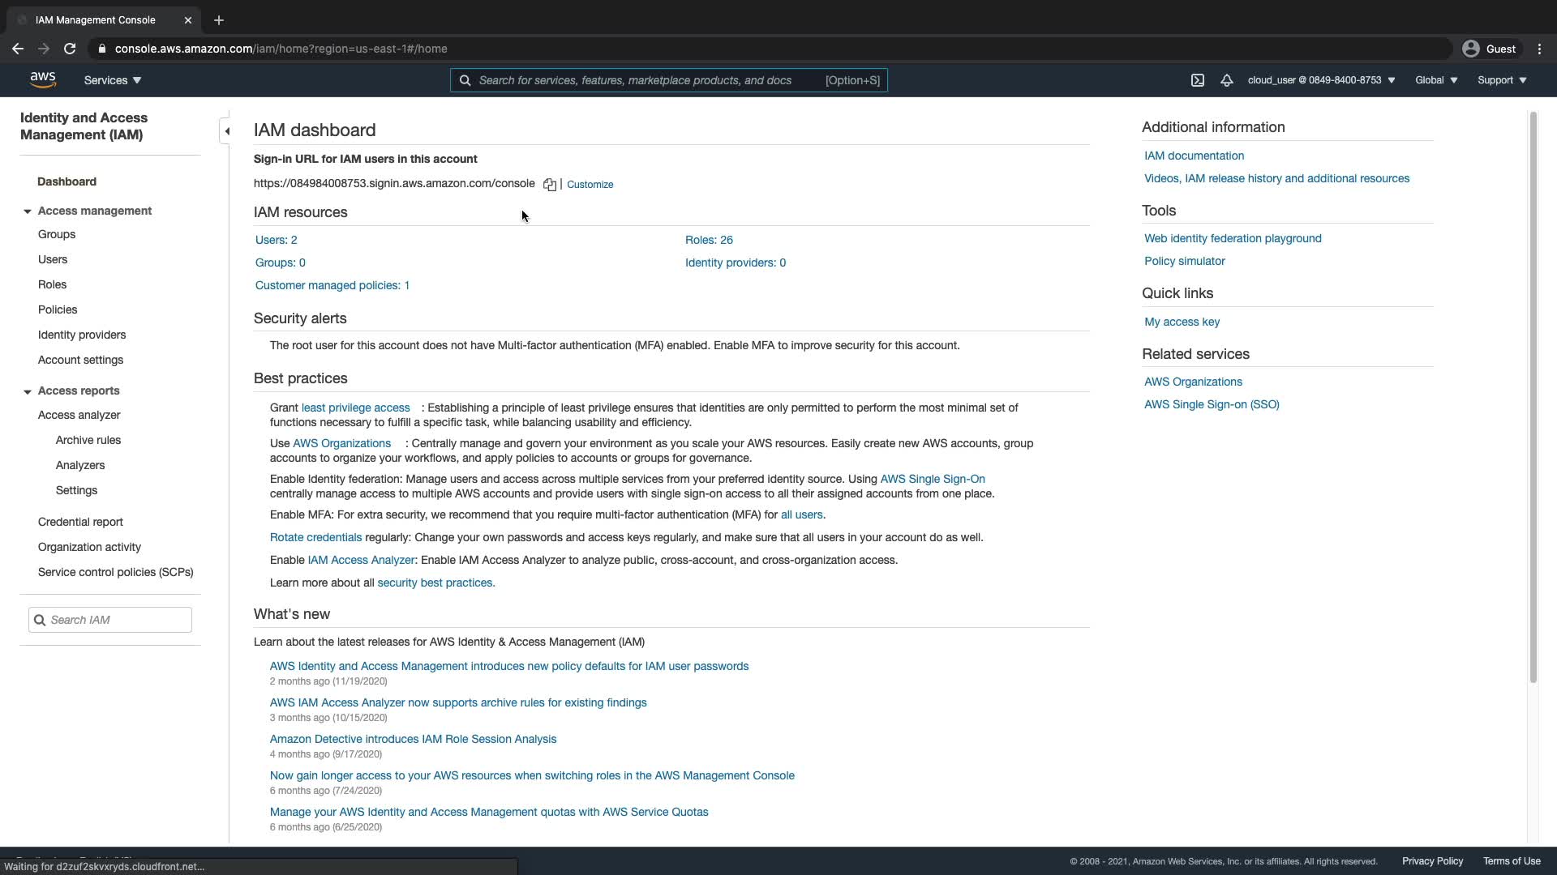Open the cloud_user account dropdown
Image resolution: width=1557 pixels, height=875 pixels.
point(1320,80)
